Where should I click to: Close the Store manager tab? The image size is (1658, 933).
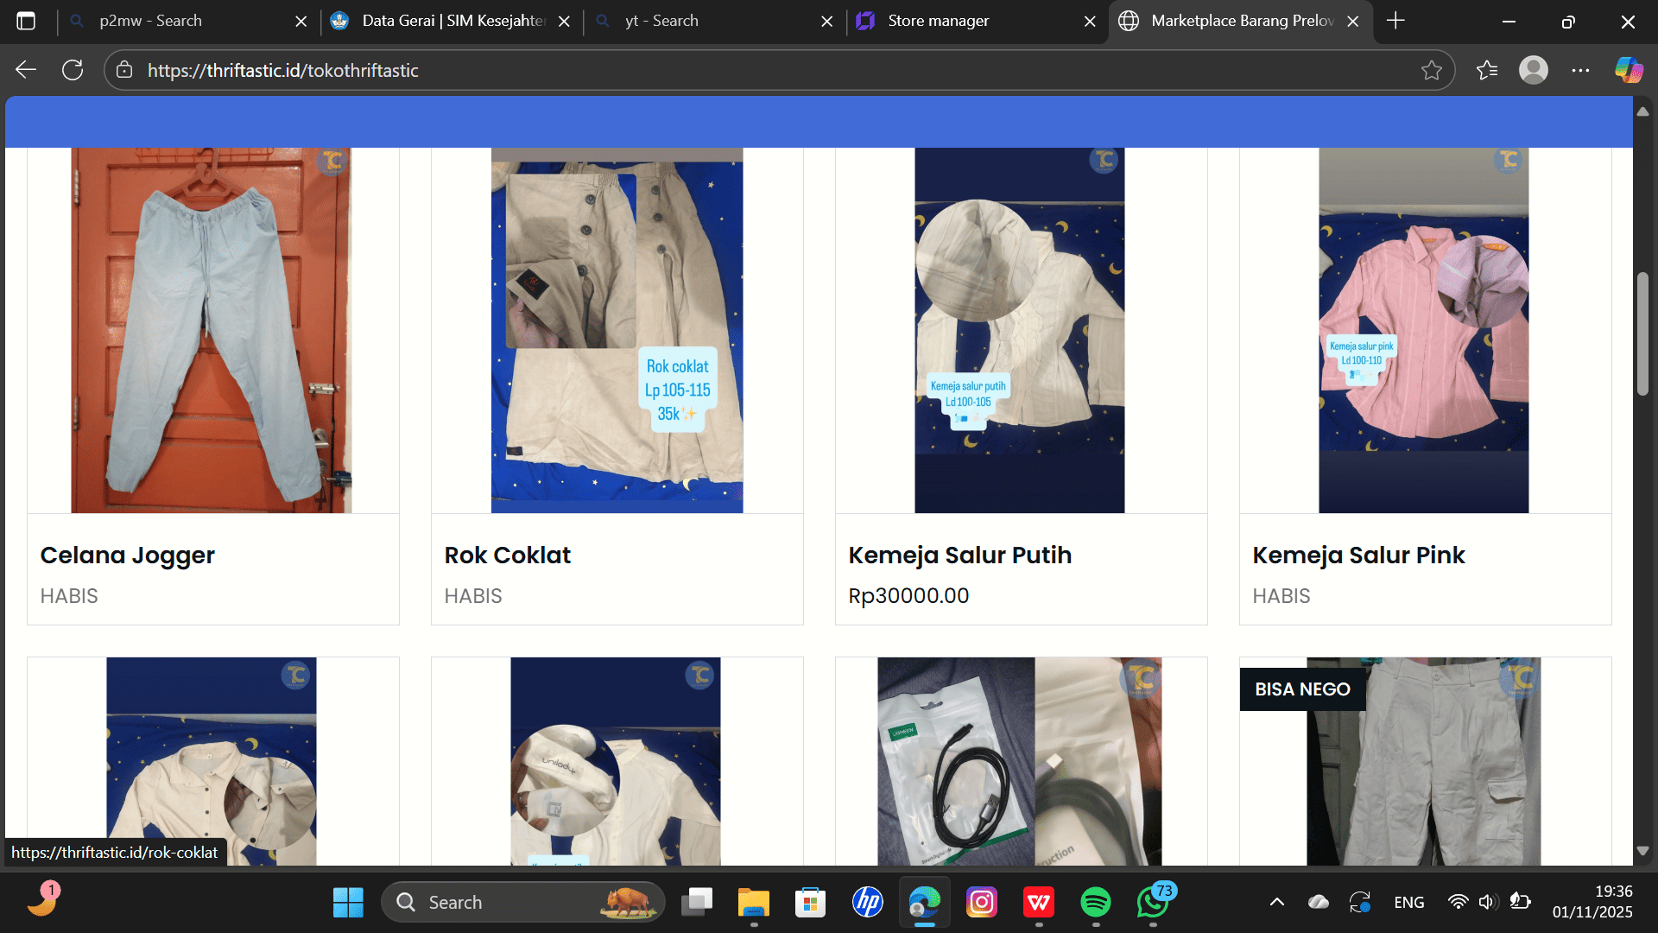coord(1090,21)
